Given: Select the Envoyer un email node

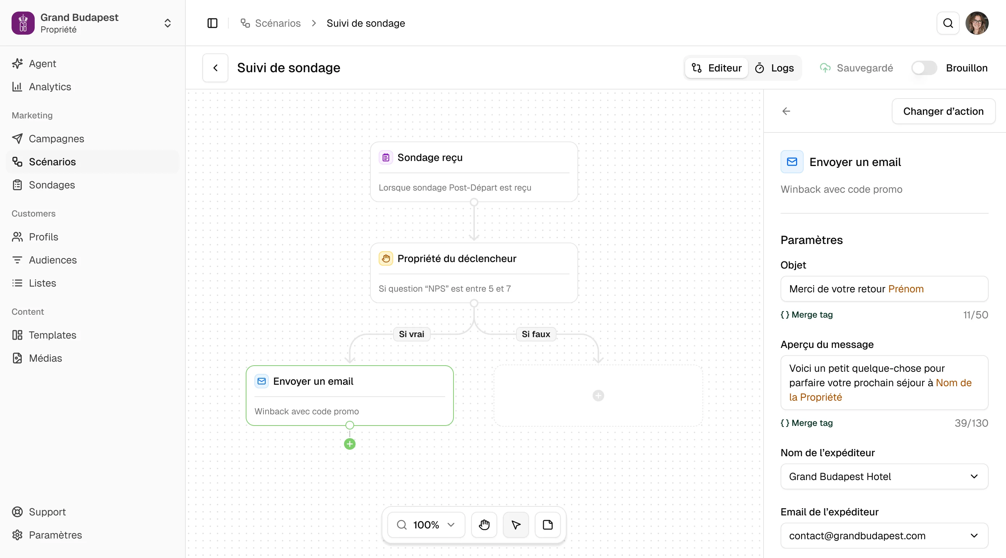Looking at the screenshot, I should (349, 395).
